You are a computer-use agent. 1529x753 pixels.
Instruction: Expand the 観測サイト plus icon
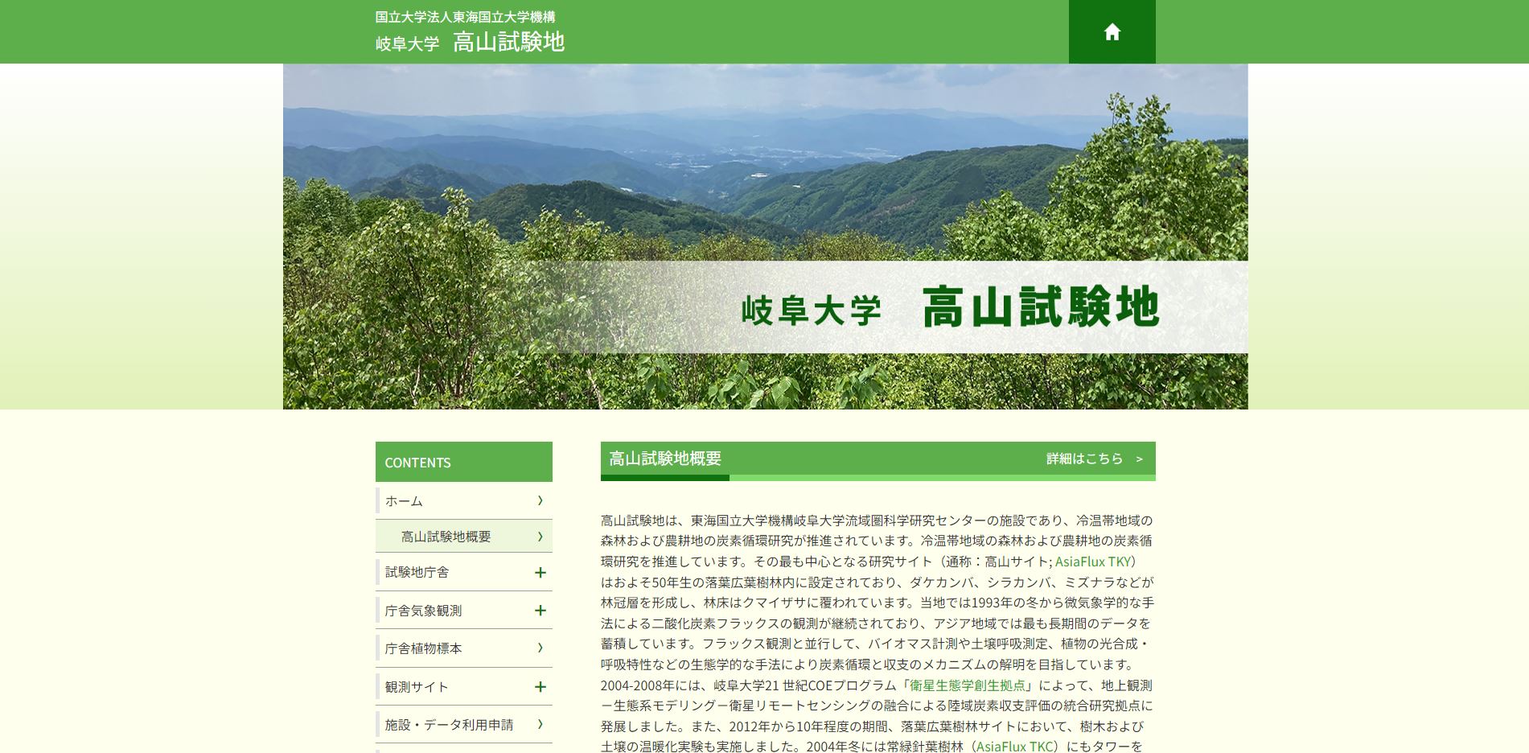pyautogui.click(x=540, y=687)
